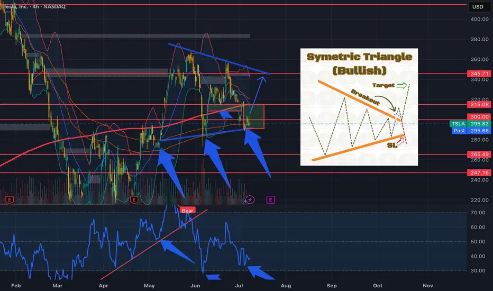Click the lightning bolt event icon
Screen dimensions: 493x291
pos(250,200)
